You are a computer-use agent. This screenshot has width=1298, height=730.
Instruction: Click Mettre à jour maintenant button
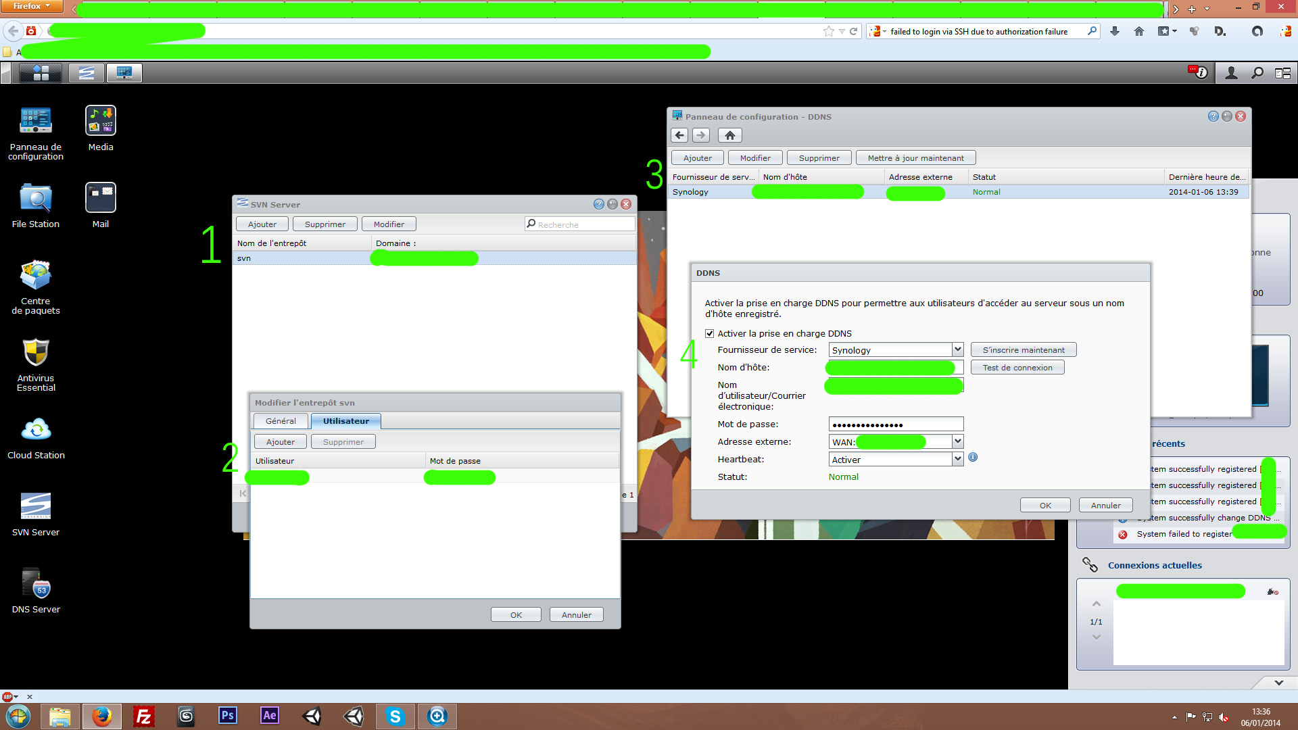point(916,158)
